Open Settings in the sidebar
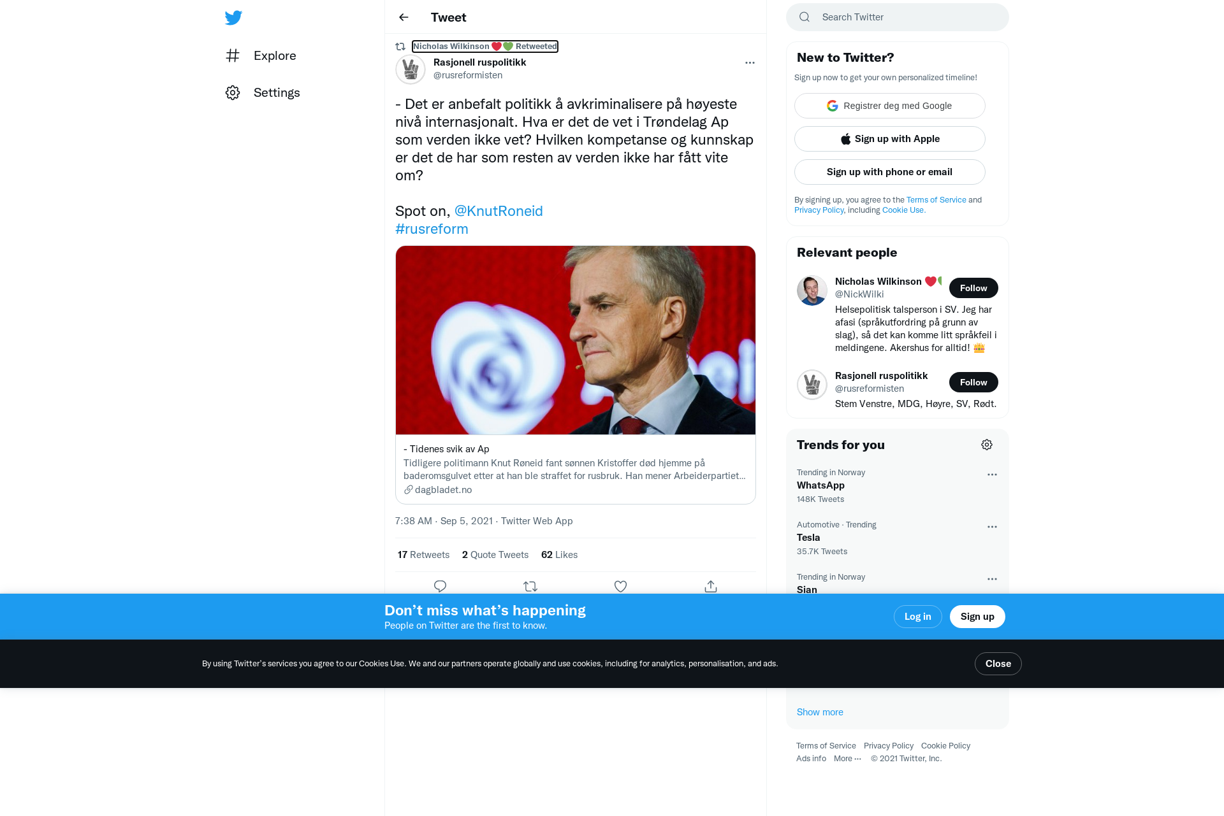The image size is (1224, 816). [263, 92]
